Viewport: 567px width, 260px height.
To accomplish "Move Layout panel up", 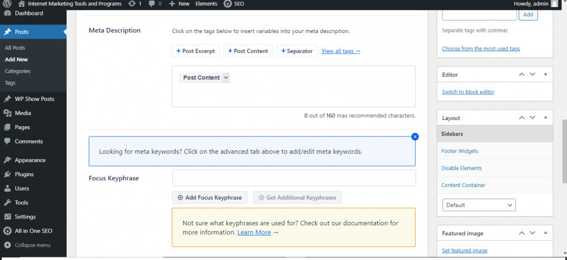I will pyautogui.click(x=522, y=118).
